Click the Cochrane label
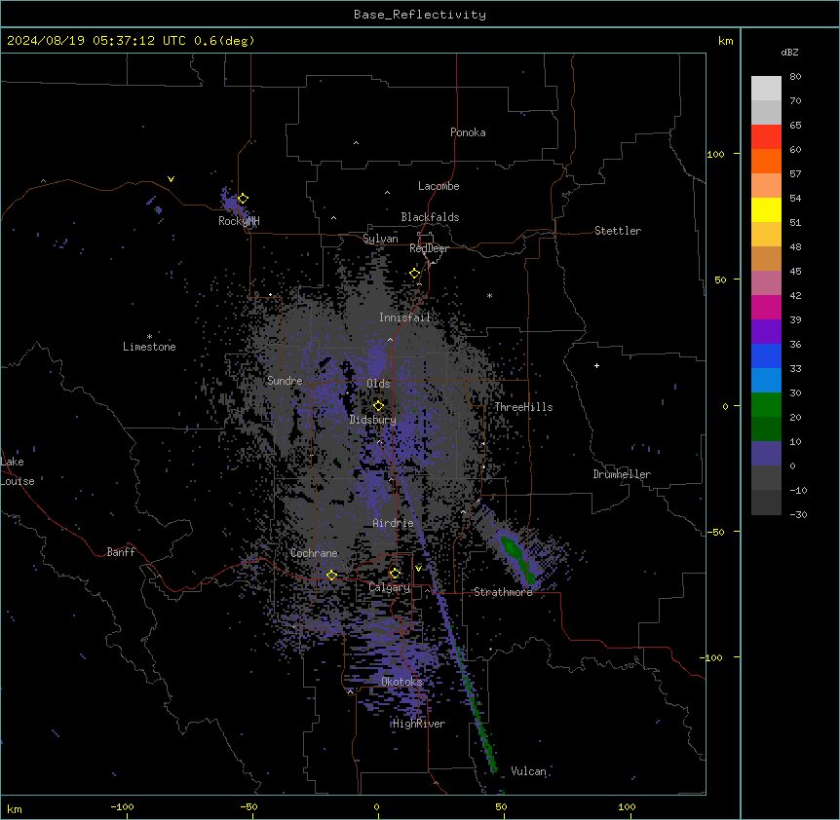Image resolution: width=840 pixels, height=820 pixels. pos(314,553)
